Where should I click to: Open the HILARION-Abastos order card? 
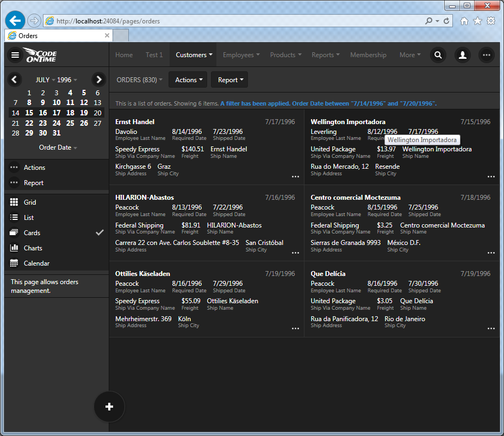[x=207, y=223]
